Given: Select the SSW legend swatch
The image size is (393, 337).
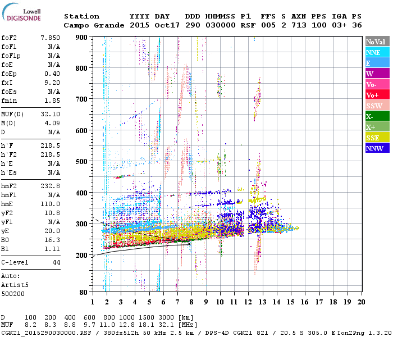Looking at the screenshot, I should [x=377, y=106].
